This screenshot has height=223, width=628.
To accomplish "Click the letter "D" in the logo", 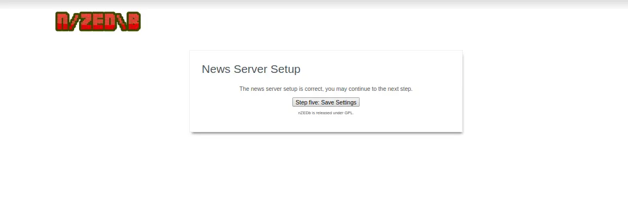I will (110, 22).
